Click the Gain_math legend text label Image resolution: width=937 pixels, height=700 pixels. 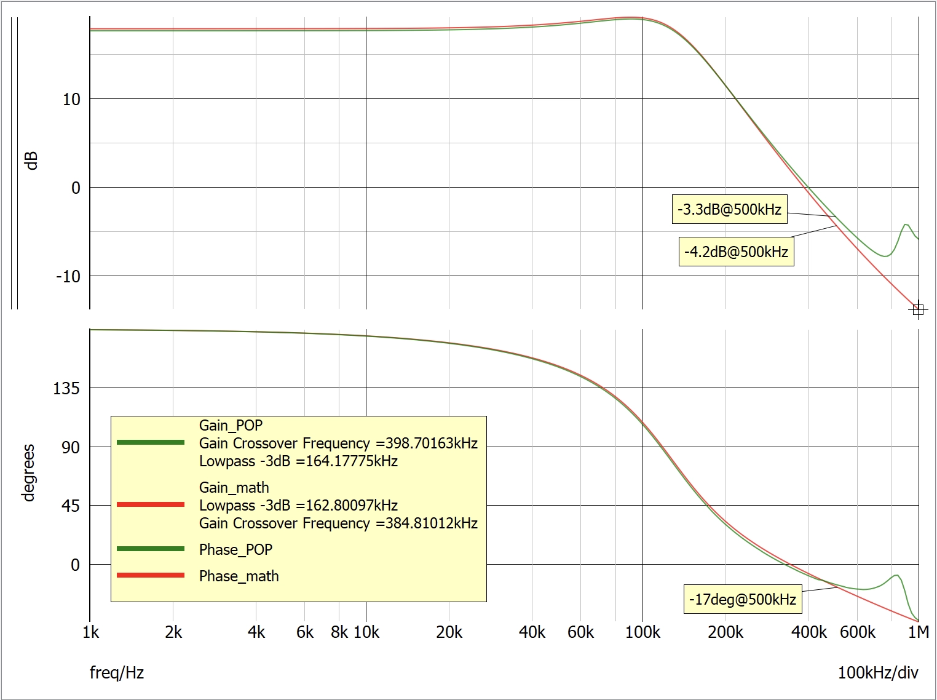click(x=234, y=487)
